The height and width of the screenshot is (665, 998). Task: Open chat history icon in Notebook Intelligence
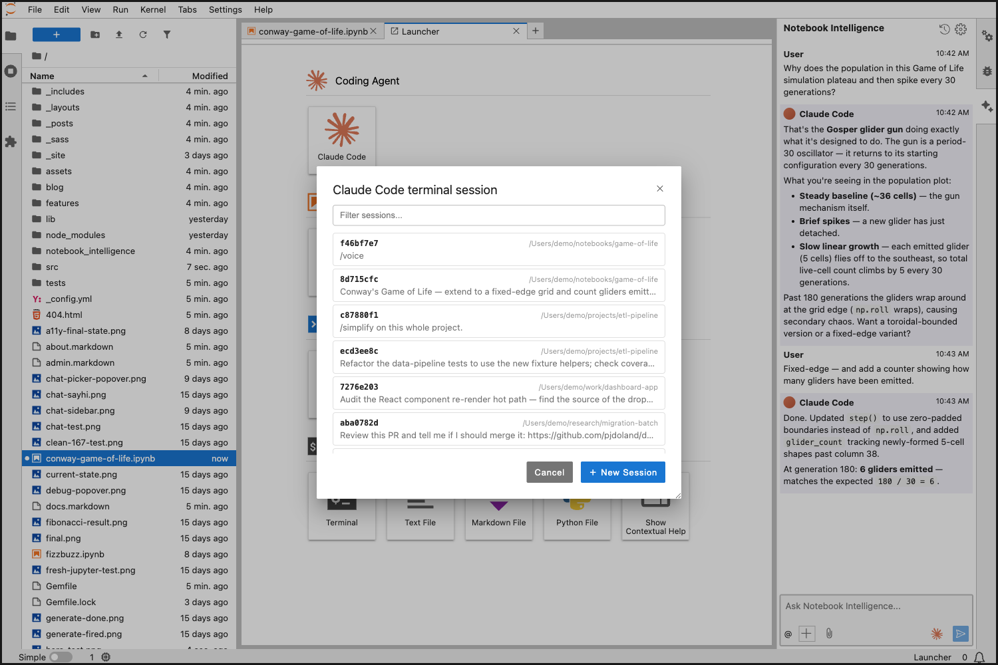944,29
